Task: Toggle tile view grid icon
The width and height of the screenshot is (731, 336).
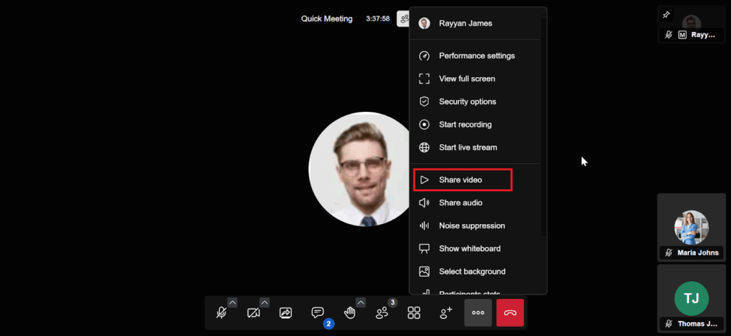Action: [414, 313]
